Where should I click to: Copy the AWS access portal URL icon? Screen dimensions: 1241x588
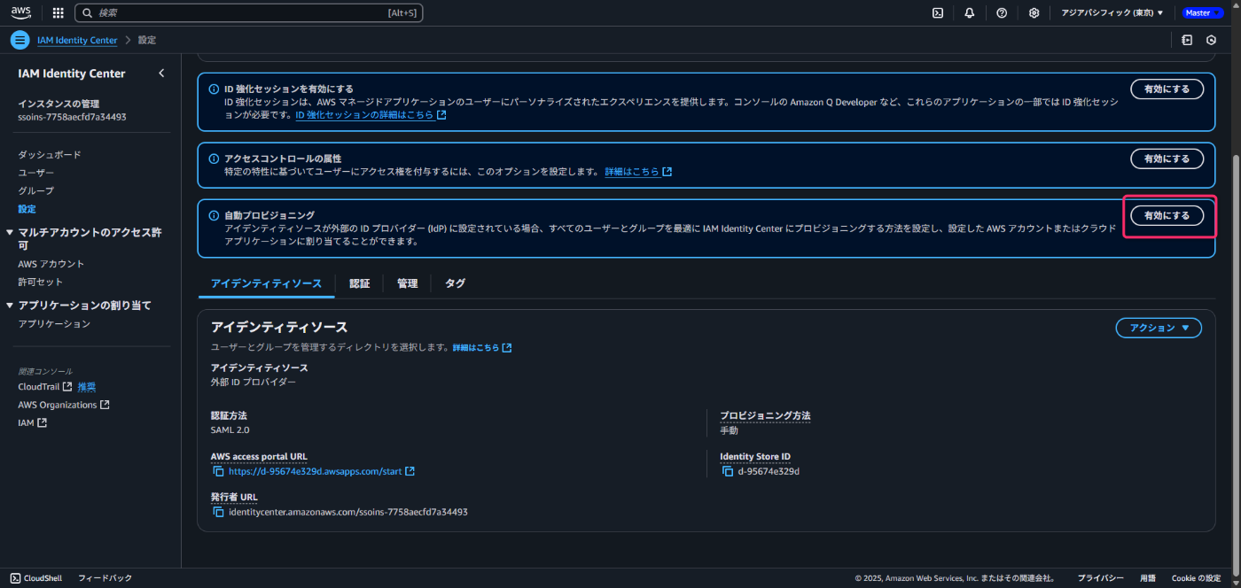[x=218, y=471]
